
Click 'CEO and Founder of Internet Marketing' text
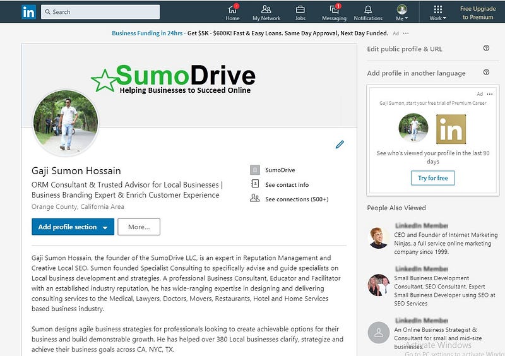point(446,235)
